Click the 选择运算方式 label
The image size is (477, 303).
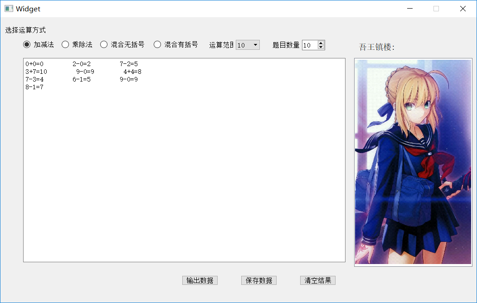[25, 30]
